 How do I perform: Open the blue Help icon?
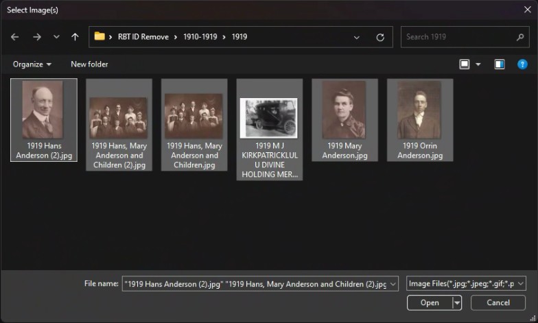click(522, 64)
